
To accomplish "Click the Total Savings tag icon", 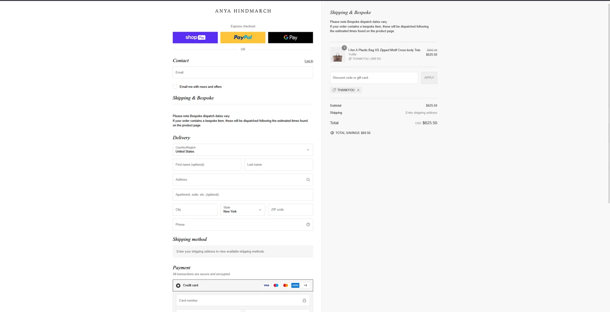I will (332, 133).
